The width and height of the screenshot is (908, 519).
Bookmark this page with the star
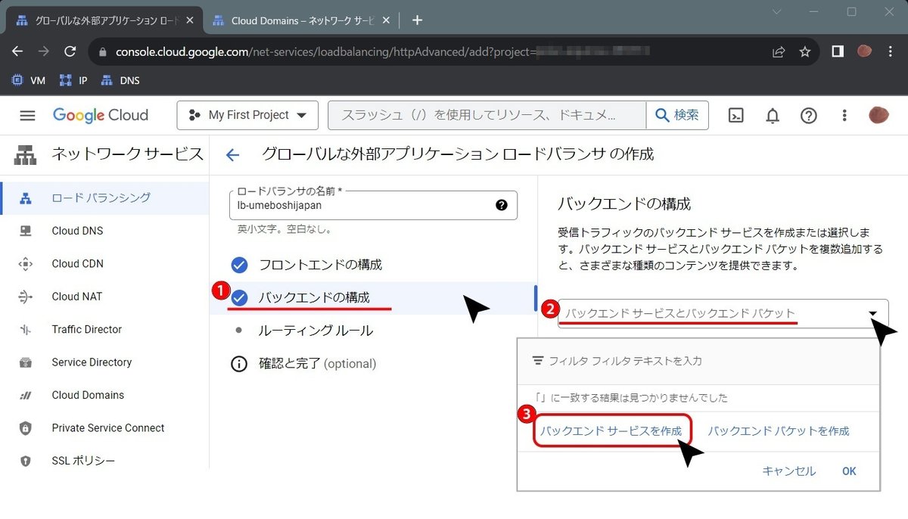click(804, 52)
